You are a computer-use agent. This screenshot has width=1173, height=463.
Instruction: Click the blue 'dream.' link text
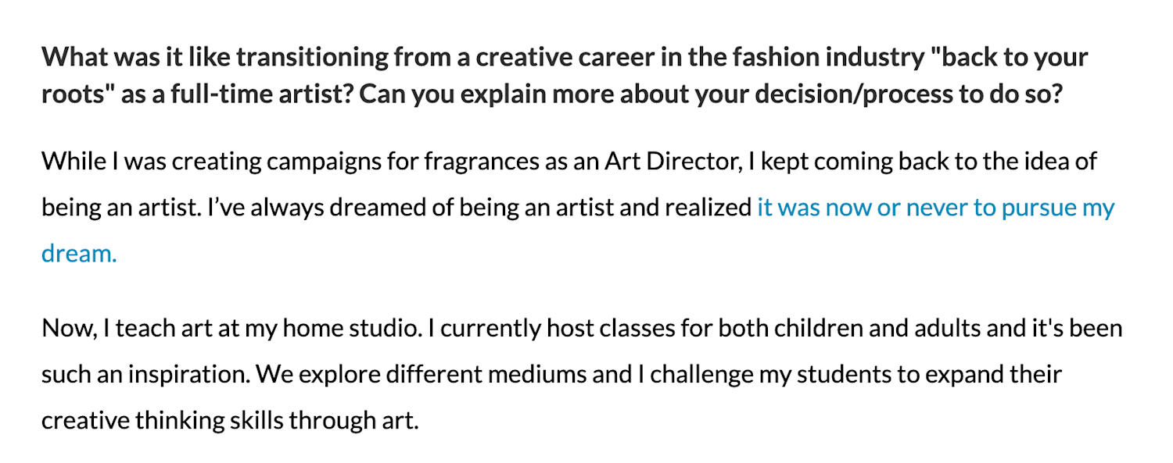click(79, 254)
